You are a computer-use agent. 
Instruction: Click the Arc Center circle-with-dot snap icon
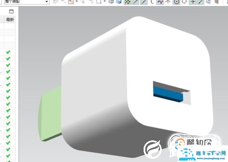pyautogui.click(x=176, y=2)
